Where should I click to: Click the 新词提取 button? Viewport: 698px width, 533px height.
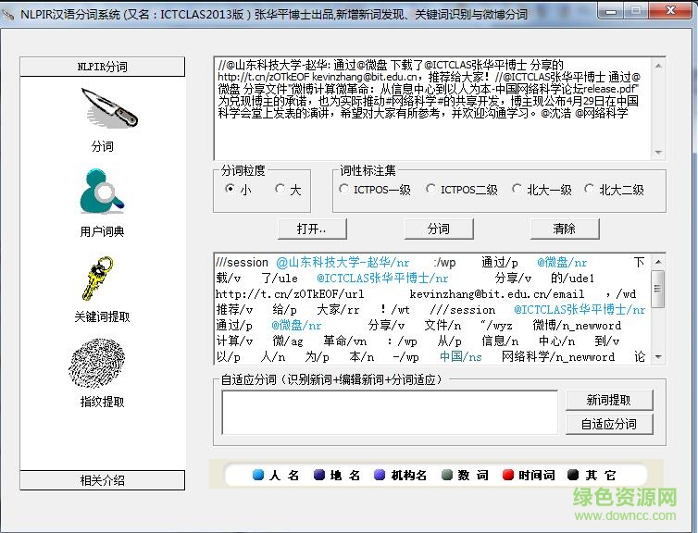(x=608, y=400)
